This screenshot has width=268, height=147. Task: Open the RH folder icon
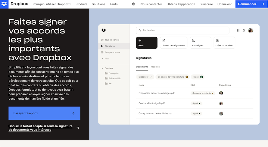tap(106, 83)
